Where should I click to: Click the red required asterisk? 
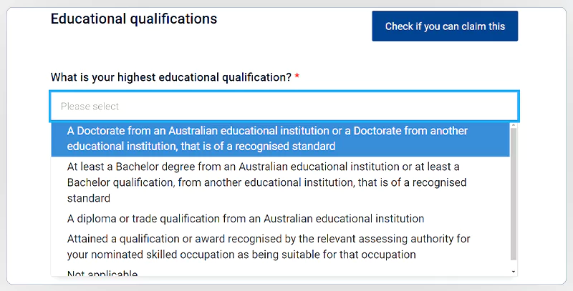click(x=297, y=77)
